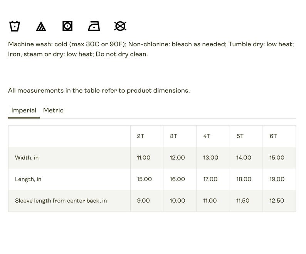Click the 17.00 length value for 4T
The height and width of the screenshot is (254, 306).
tap(210, 179)
